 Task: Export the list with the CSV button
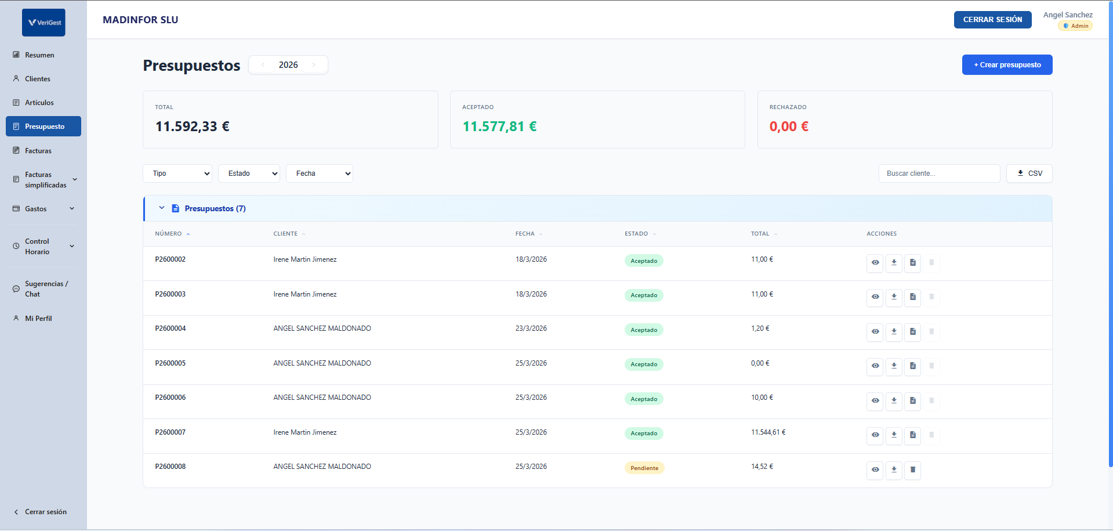(1029, 174)
